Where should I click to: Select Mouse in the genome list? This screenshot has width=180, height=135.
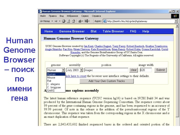56,77
